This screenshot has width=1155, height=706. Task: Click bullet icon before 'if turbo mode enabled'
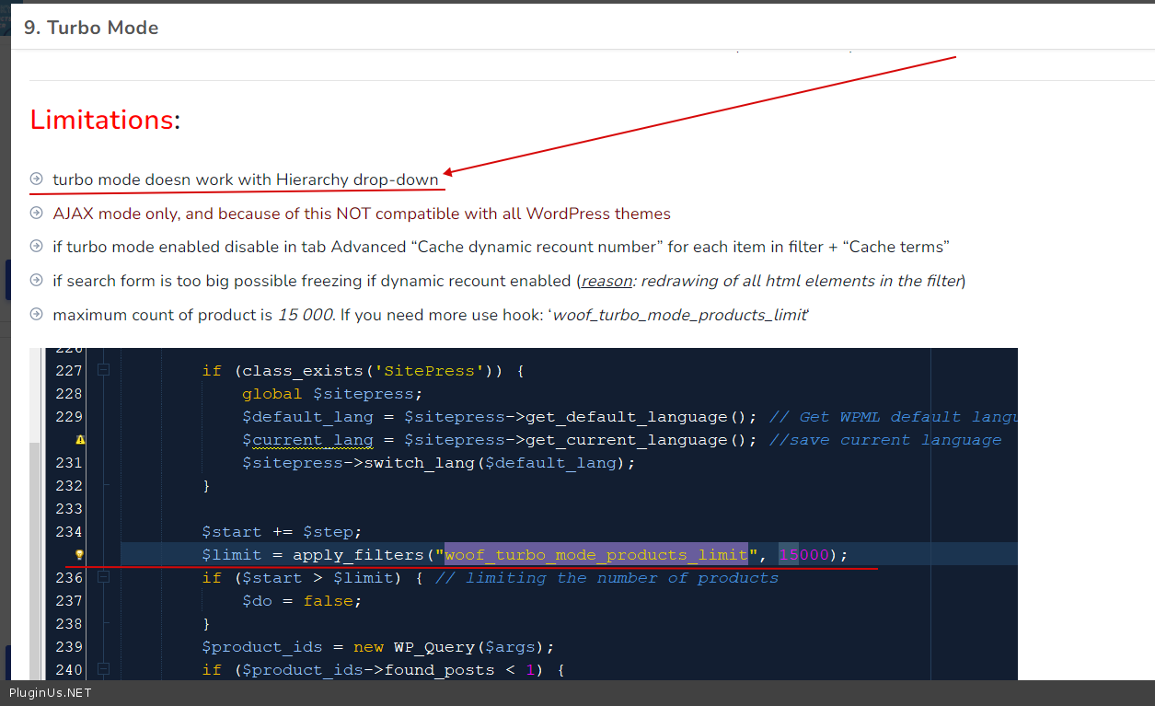tap(37, 247)
